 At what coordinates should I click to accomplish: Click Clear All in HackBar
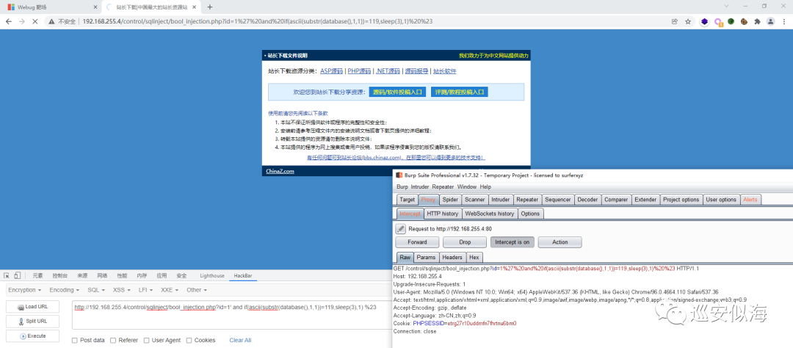(x=240, y=341)
